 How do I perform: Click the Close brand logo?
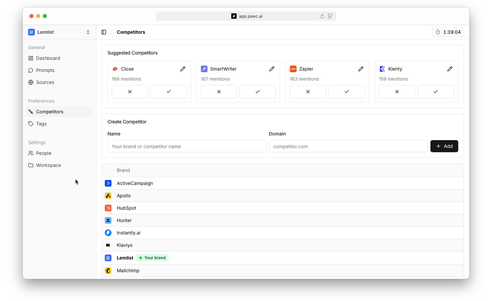[x=115, y=69]
